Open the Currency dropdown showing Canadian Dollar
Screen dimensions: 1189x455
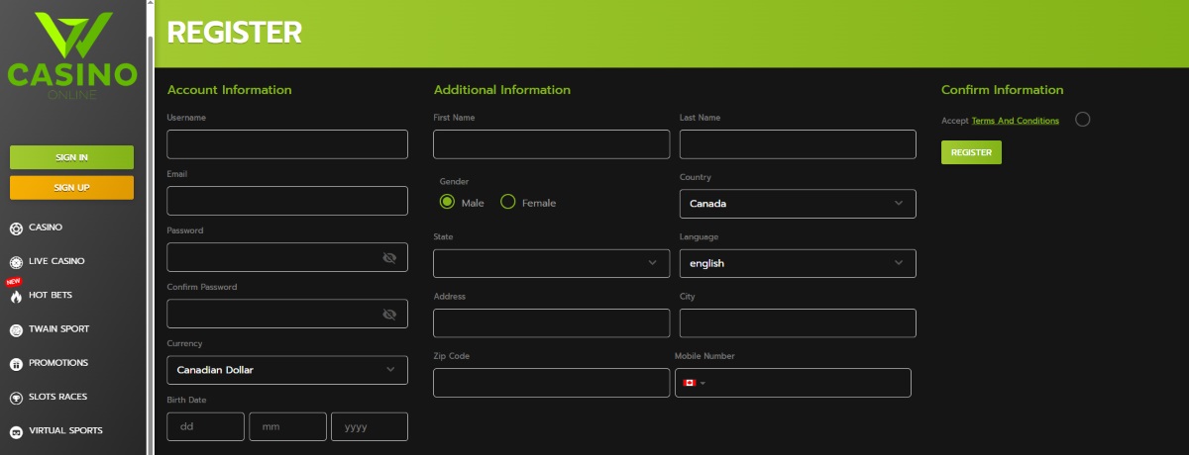[287, 370]
